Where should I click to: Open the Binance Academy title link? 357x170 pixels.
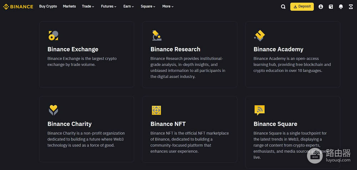(x=278, y=49)
